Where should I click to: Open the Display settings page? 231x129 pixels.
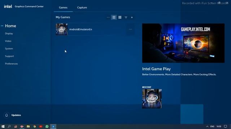[9, 33]
